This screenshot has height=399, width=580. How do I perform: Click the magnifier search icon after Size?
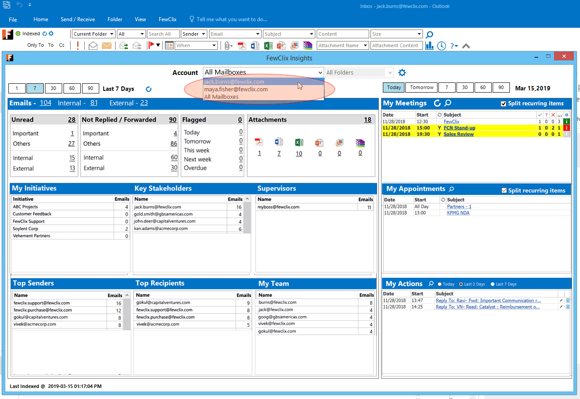coord(429,34)
